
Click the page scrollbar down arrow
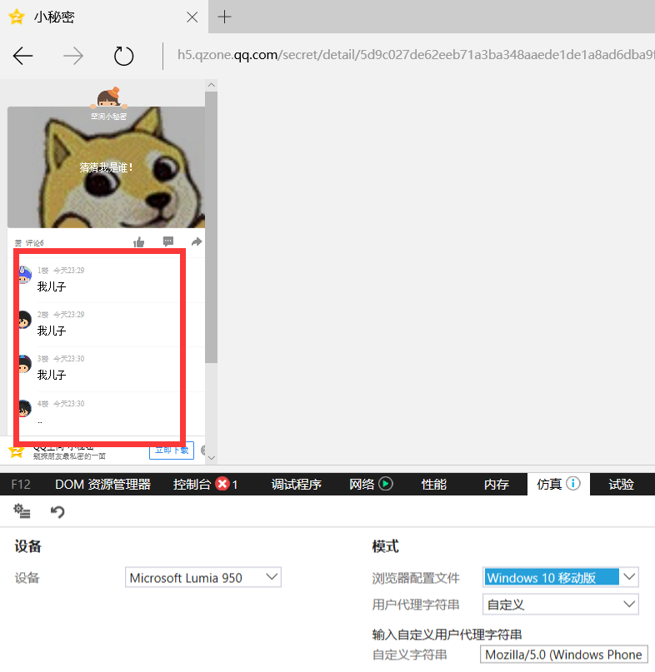(211, 457)
